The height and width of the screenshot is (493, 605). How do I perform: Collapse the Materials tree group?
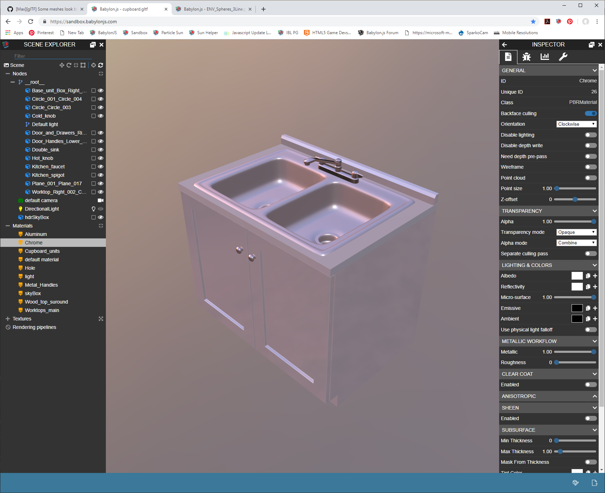point(7,226)
